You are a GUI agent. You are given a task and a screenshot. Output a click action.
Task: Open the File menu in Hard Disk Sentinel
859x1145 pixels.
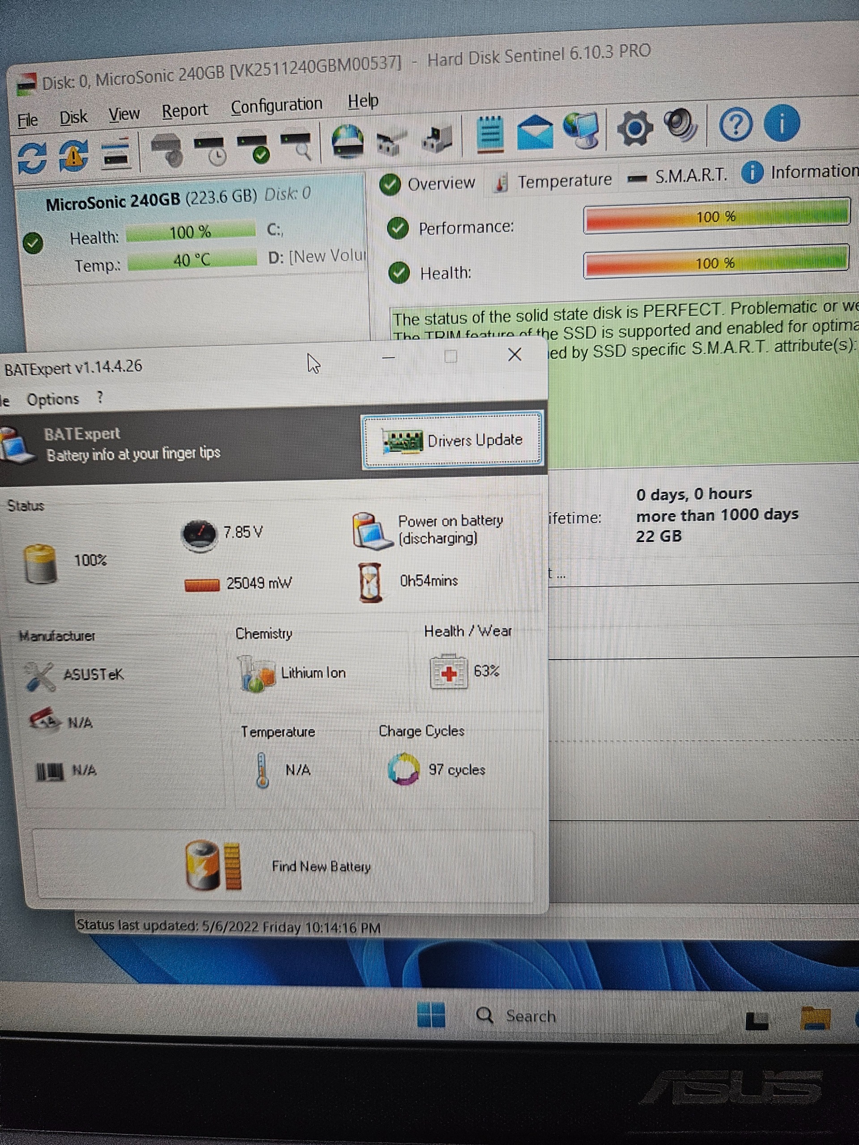point(27,120)
